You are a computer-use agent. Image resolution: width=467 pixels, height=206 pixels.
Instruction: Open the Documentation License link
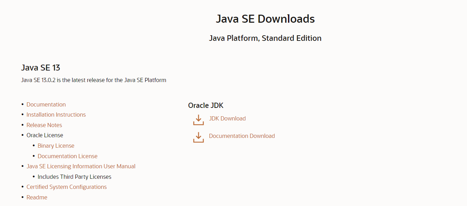[68, 156]
